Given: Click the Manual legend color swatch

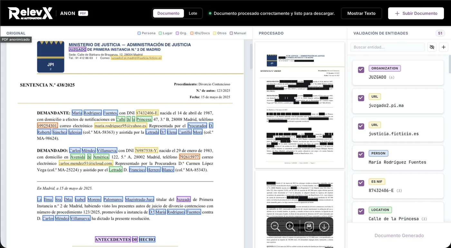Looking at the screenshot, I should click(x=231, y=33).
